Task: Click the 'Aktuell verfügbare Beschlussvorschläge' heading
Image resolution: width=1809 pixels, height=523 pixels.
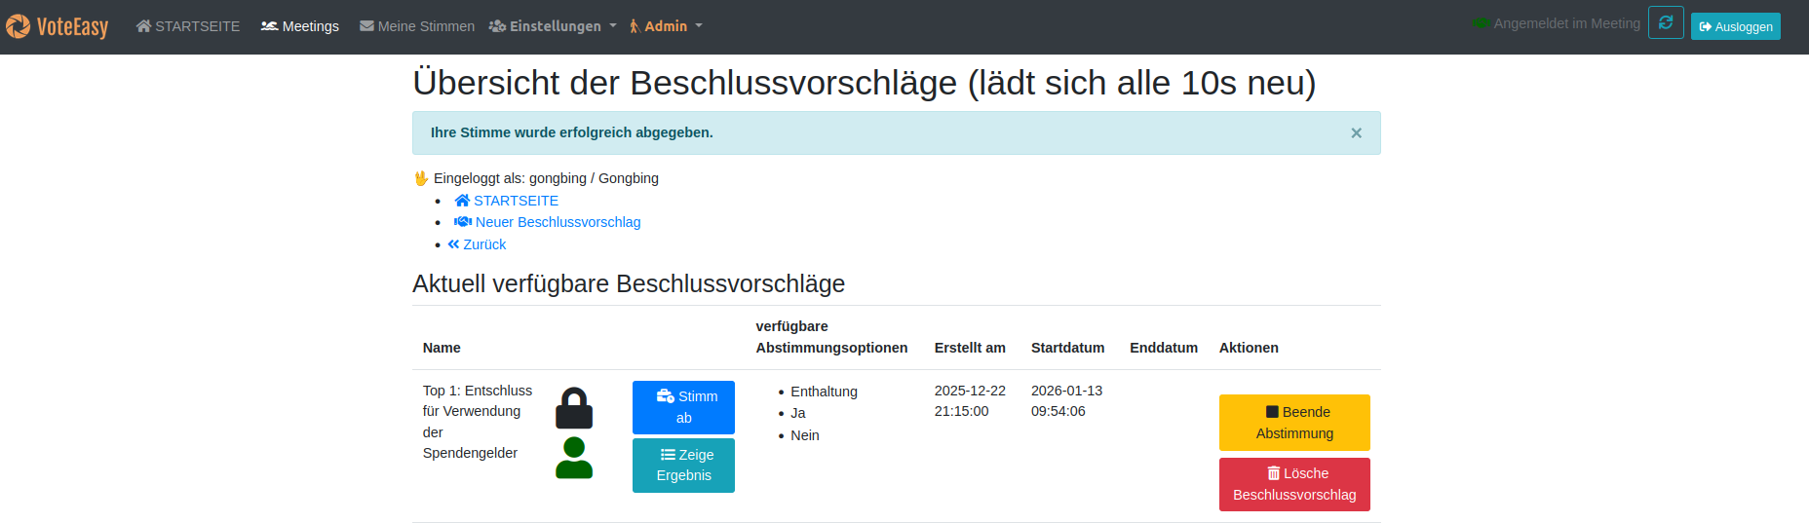Action: point(629,283)
